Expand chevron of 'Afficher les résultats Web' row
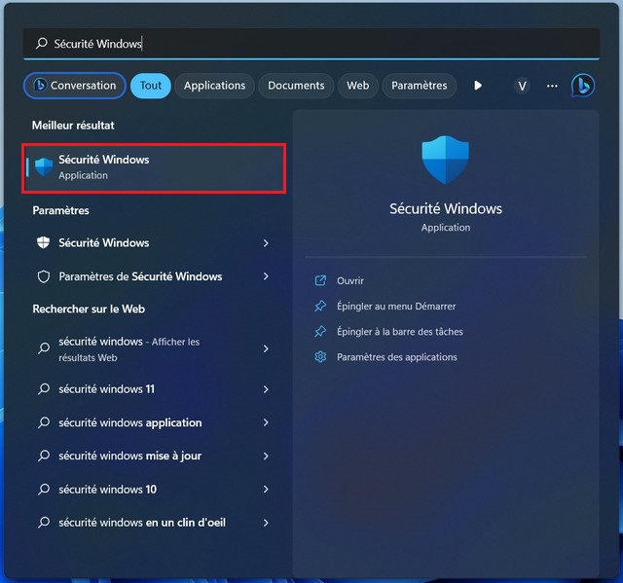Screen dimensions: 623x583 tap(266, 348)
